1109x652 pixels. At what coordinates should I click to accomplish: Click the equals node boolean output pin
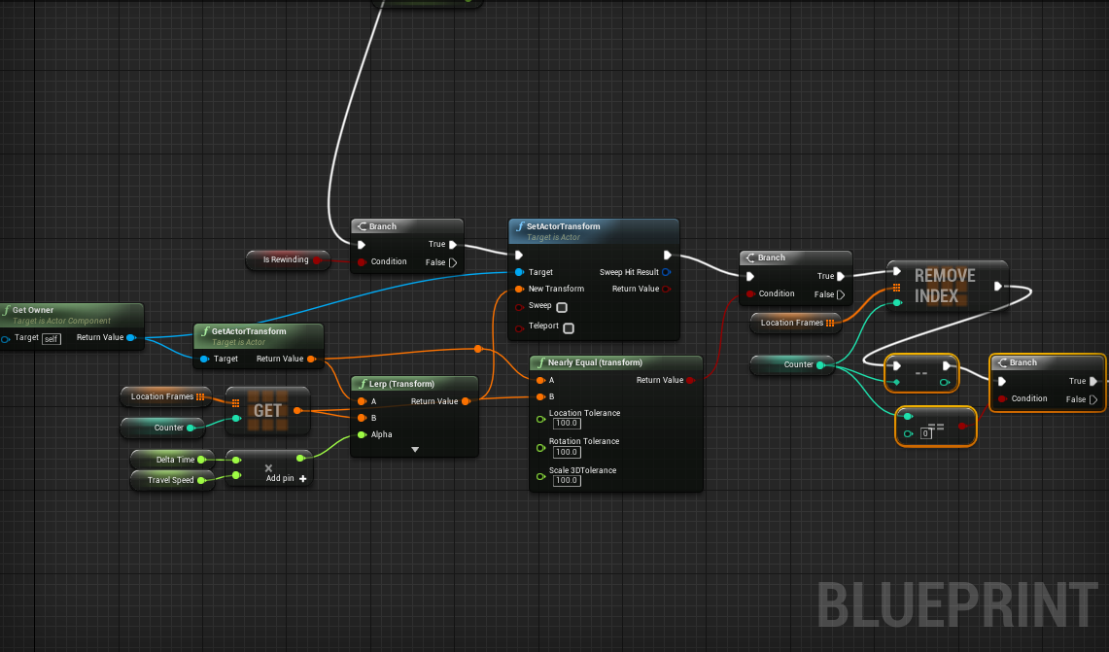pos(962,427)
